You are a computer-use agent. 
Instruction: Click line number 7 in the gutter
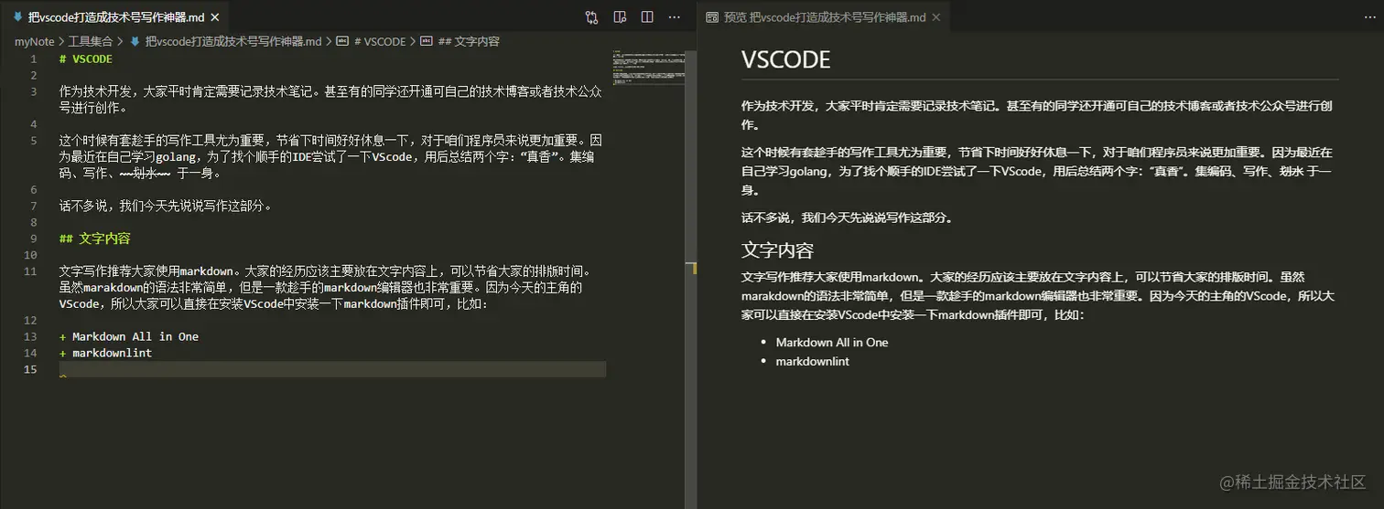34,206
